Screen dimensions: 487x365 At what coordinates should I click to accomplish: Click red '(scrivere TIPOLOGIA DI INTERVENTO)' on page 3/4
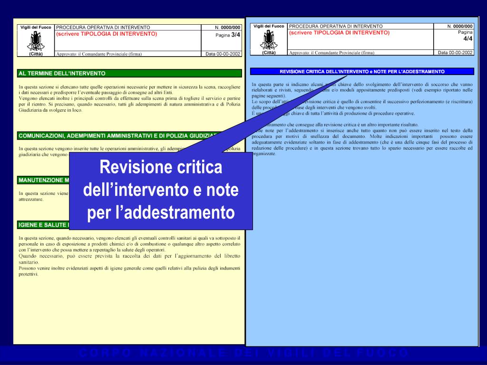click(107, 34)
